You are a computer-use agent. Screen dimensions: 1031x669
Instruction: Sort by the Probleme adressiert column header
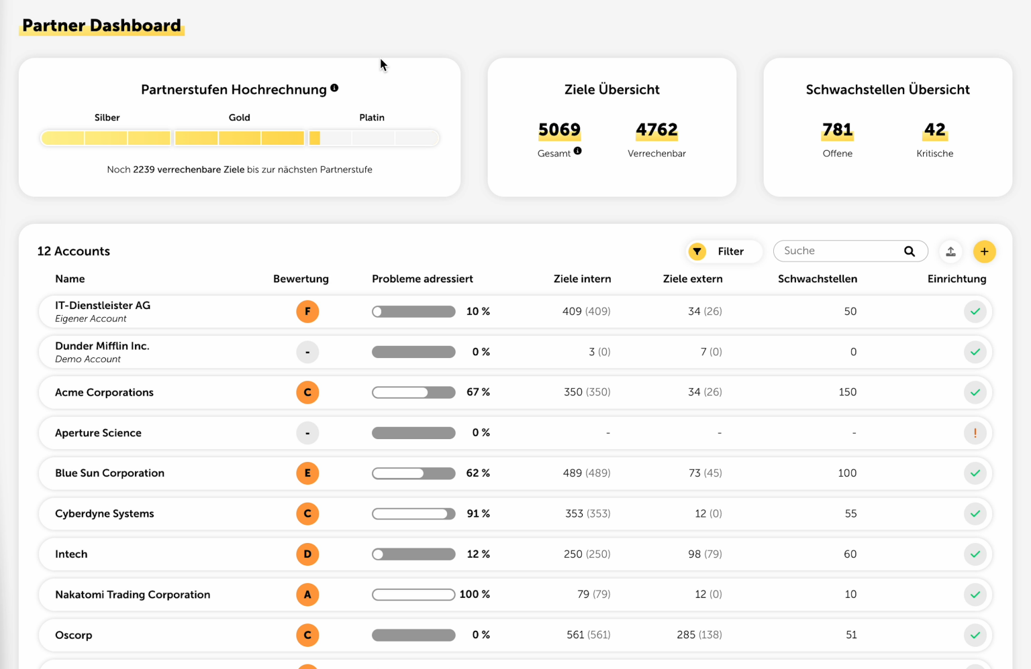[422, 279]
